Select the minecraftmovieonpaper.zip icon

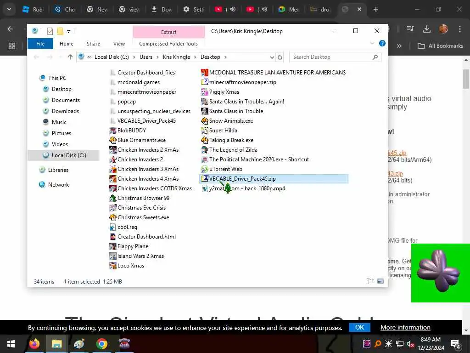tap(204, 82)
